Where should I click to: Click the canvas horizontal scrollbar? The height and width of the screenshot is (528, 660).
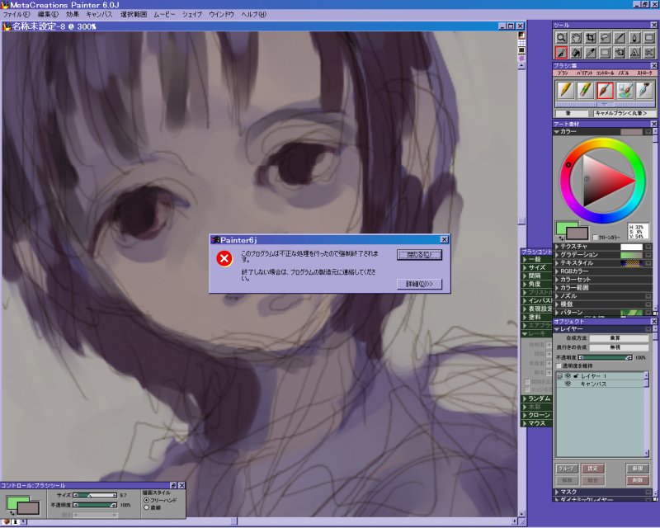[x=269, y=522]
